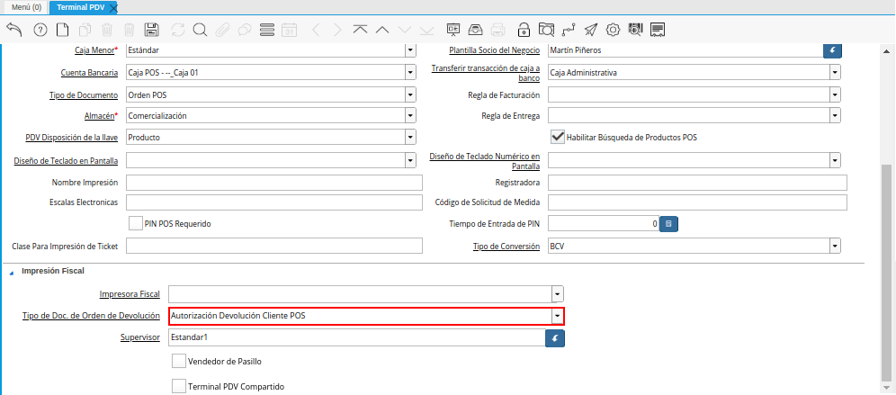Click the copy record icon
This screenshot has width=896, height=395.
85,30
